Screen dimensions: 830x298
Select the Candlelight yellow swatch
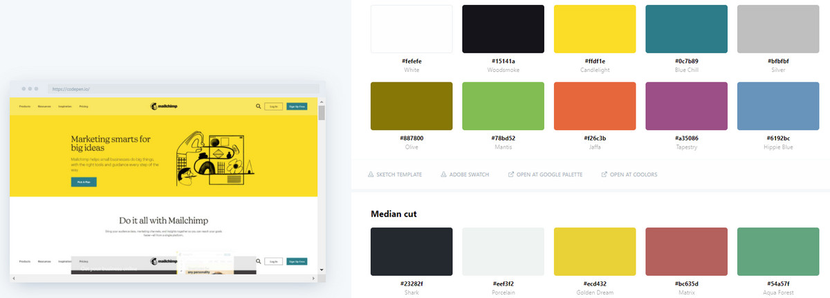click(595, 28)
